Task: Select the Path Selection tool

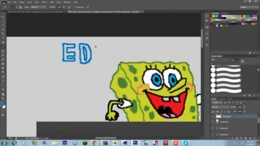Action: [3, 86]
